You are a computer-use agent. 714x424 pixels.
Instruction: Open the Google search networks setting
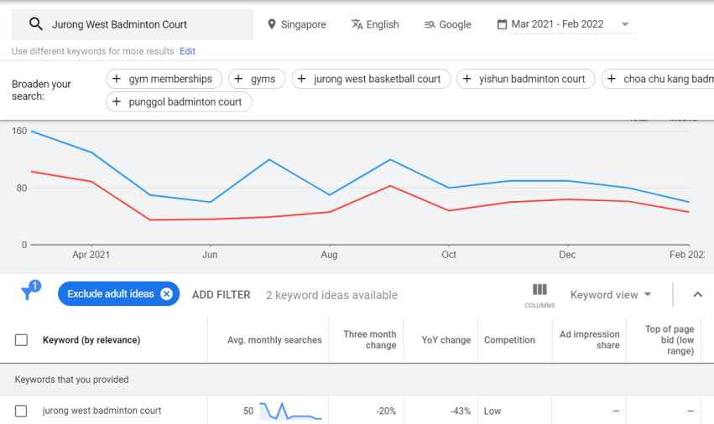(x=448, y=24)
